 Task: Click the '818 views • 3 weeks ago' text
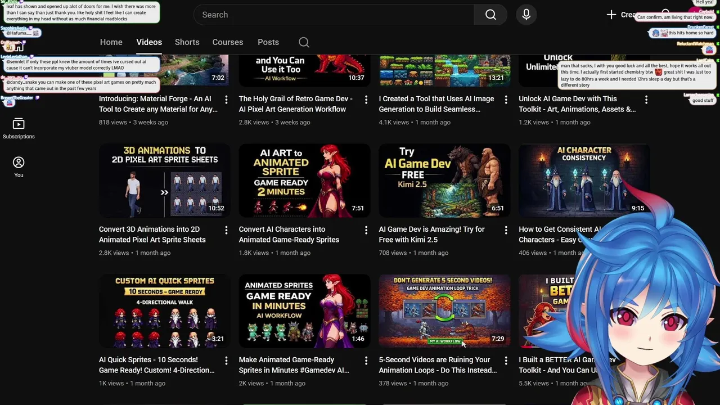coord(133,122)
